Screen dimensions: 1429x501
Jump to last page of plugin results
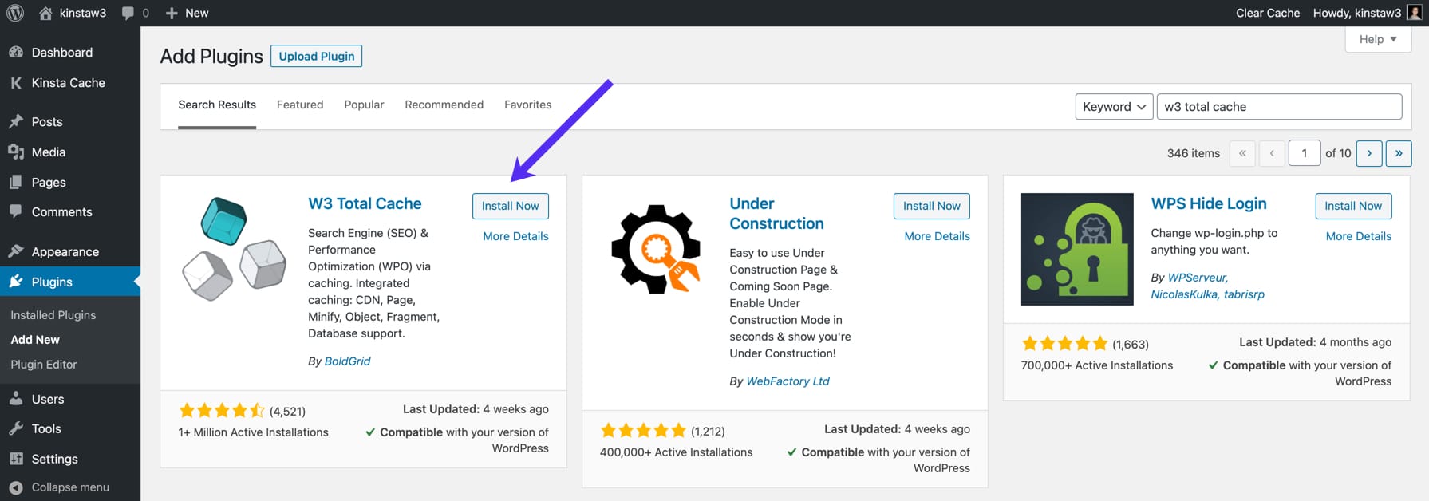coord(1398,153)
